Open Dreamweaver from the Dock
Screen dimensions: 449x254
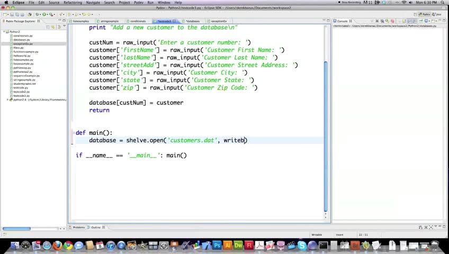click(238, 246)
